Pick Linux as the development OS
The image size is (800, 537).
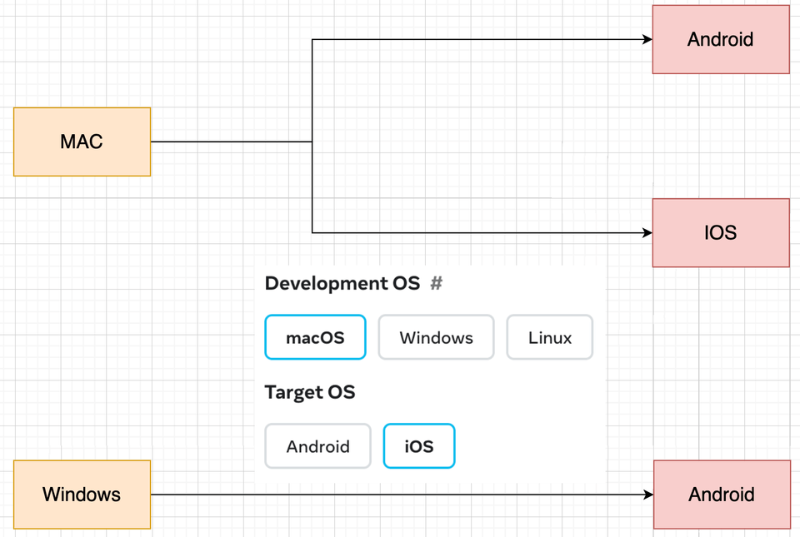tap(549, 337)
